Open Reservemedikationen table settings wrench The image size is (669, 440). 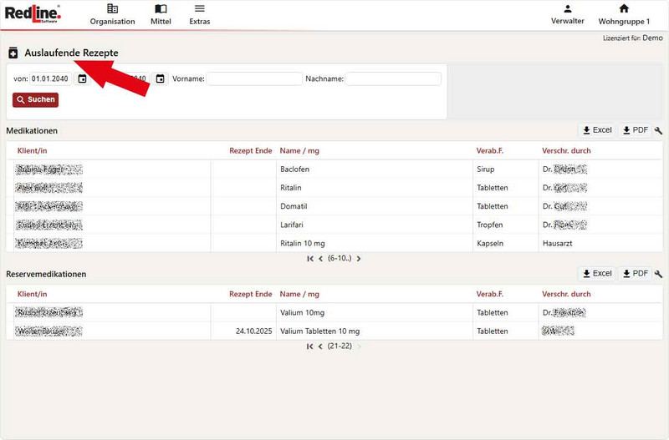click(x=658, y=274)
